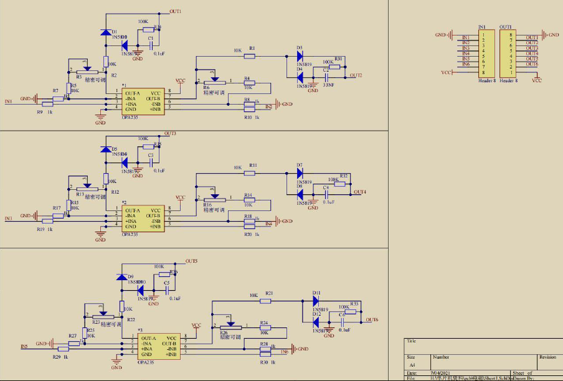Image resolution: width=563 pixels, height=381 pixels.
Task: Click the OUT3 net label above D5
Action: click(x=170, y=133)
